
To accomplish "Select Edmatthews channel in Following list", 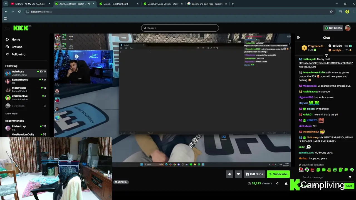I will tap(26, 81).
